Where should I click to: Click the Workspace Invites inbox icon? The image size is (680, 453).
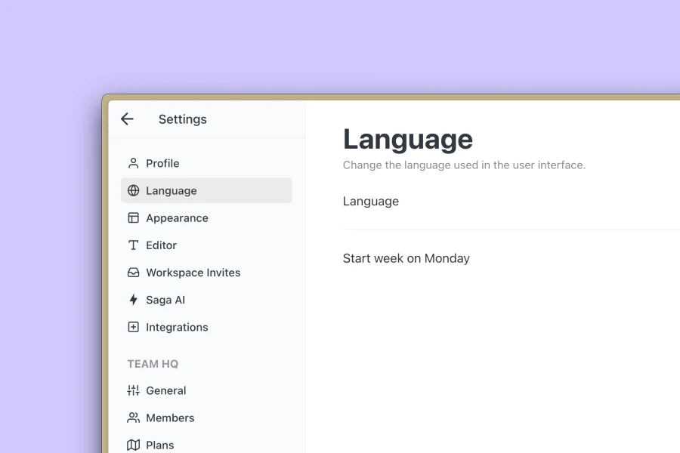coord(133,273)
